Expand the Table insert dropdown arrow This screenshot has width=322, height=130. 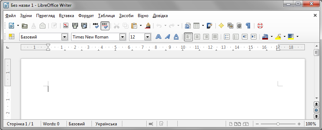[x=203, y=26]
